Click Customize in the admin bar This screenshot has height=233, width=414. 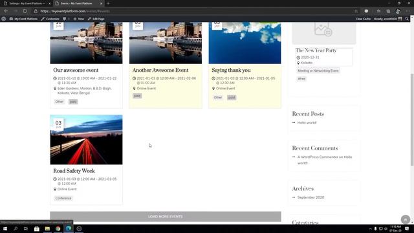(50, 19)
